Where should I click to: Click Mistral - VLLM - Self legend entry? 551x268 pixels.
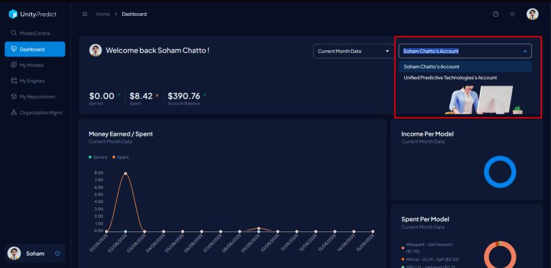[x=430, y=259]
